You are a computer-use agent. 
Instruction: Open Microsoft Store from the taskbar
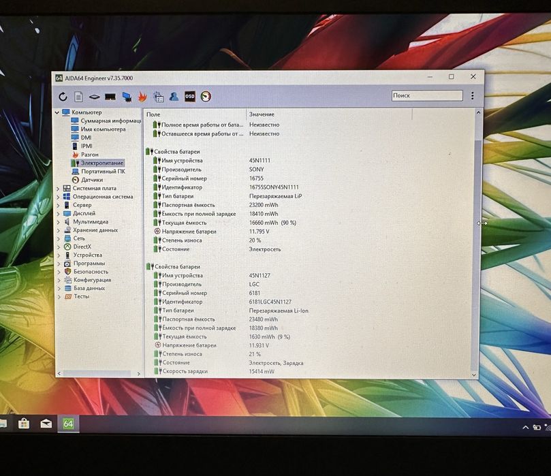point(24,424)
